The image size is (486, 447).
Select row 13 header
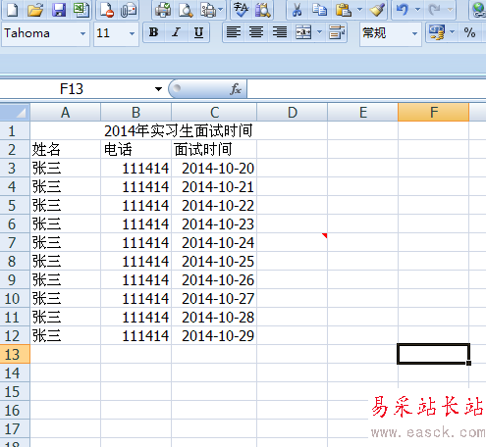click(15, 354)
